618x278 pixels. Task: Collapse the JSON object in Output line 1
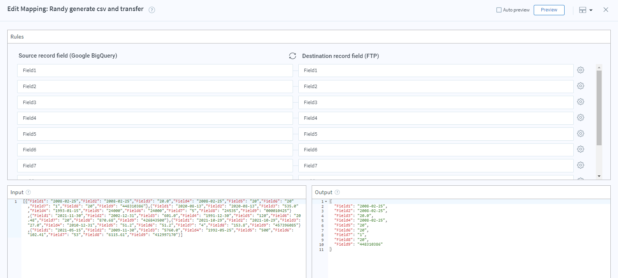pos(326,202)
